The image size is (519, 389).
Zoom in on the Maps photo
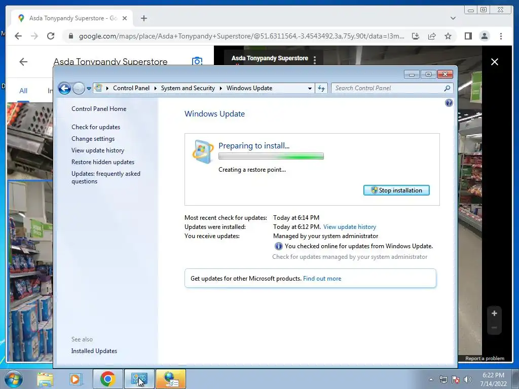point(494,313)
